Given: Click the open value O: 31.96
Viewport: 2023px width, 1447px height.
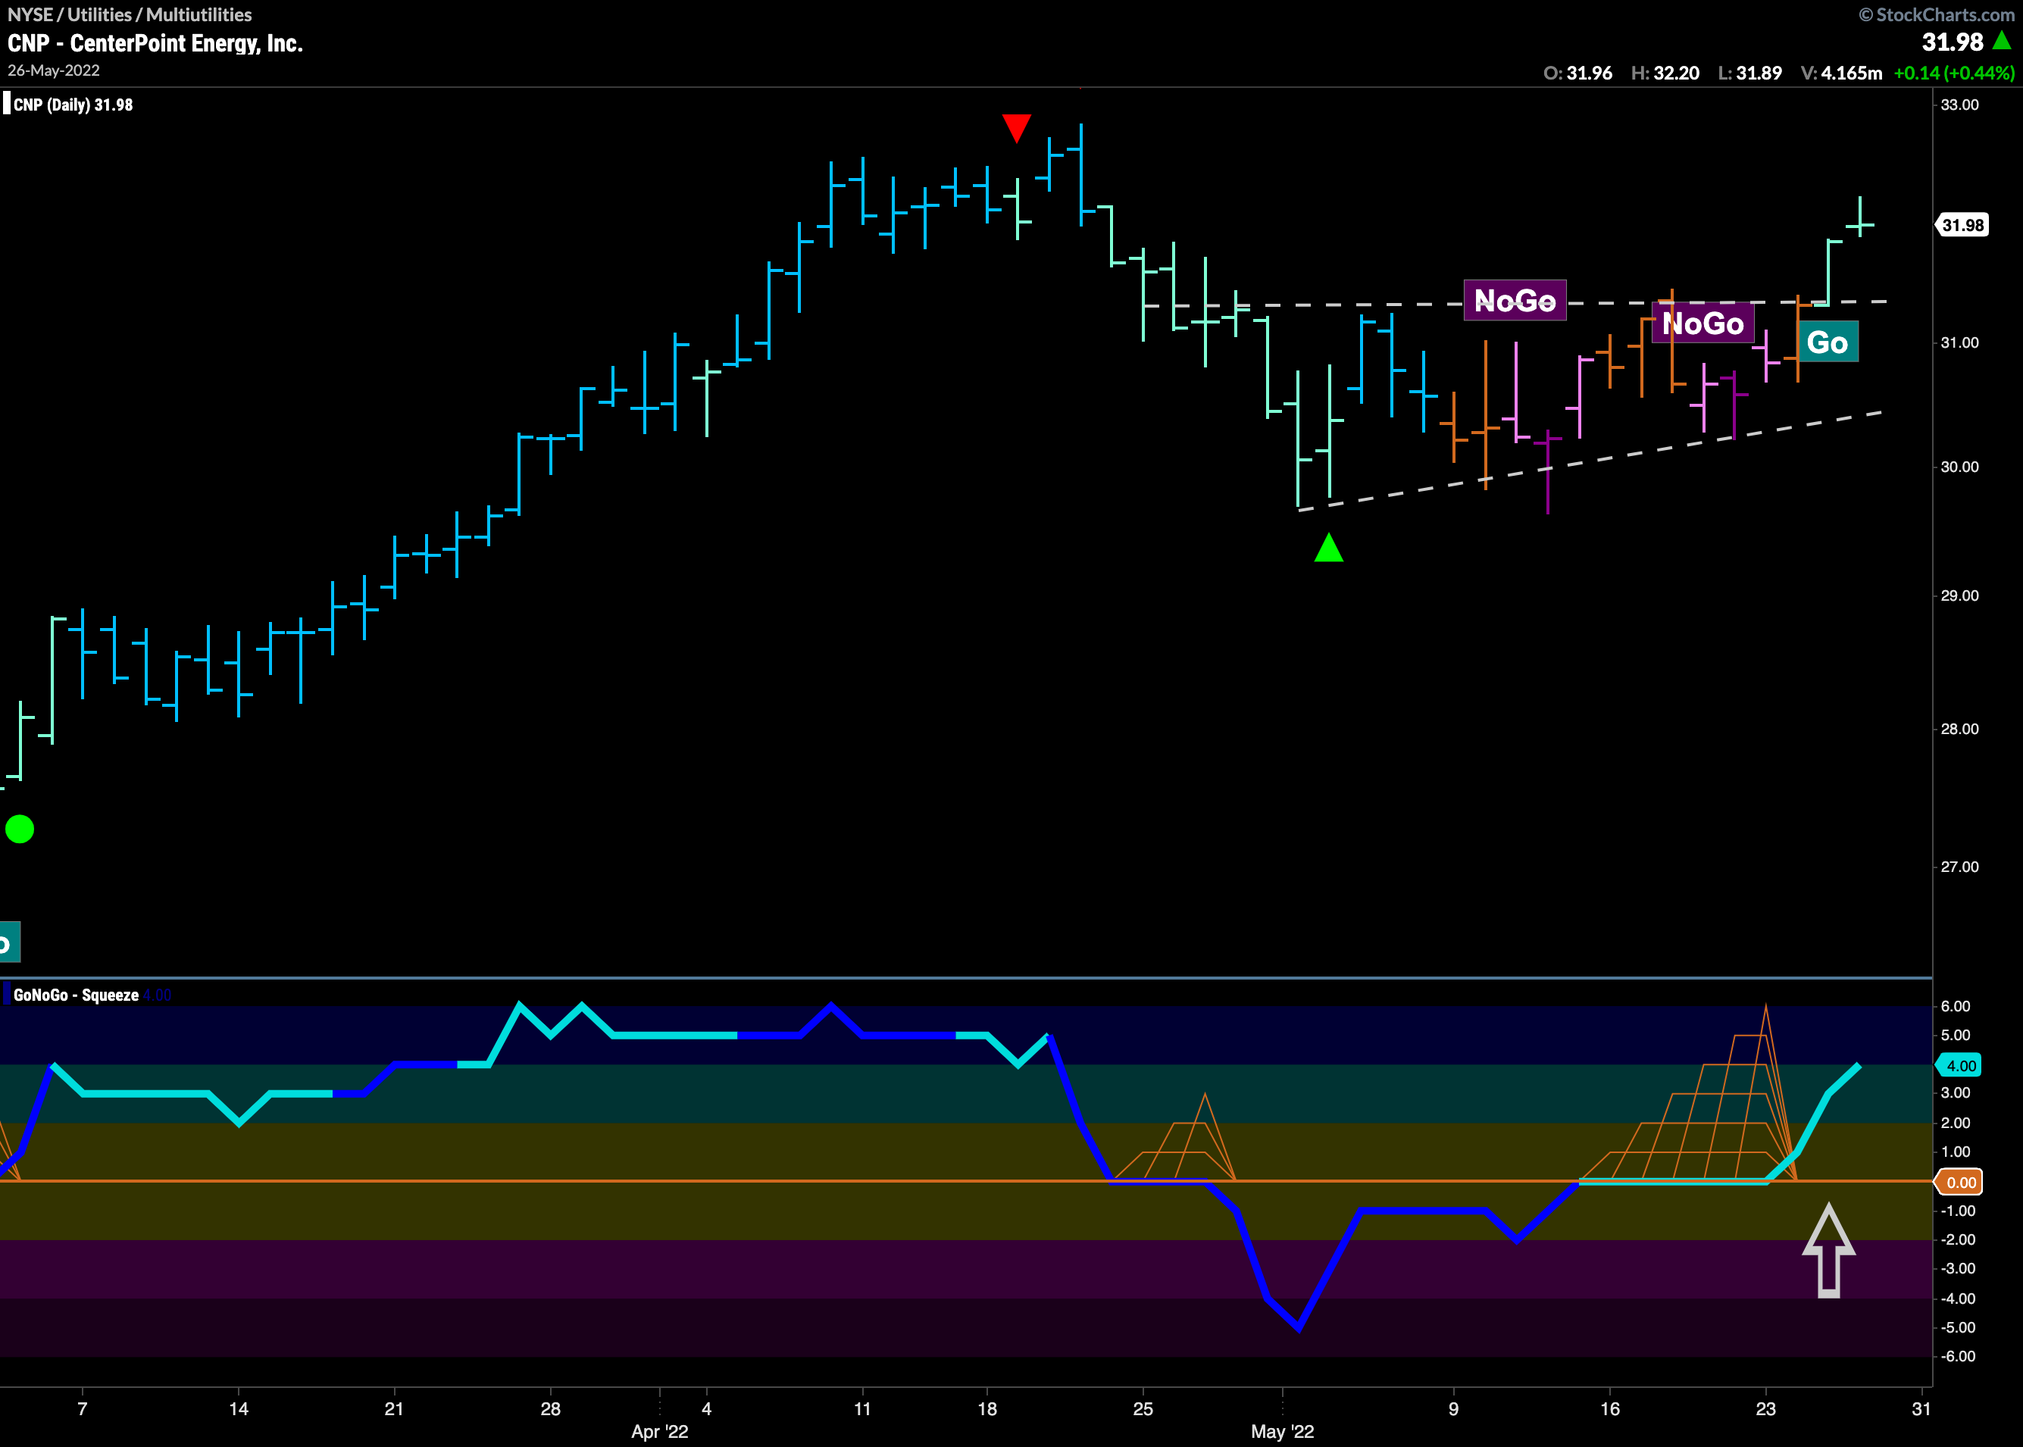Looking at the screenshot, I should click(1577, 73).
